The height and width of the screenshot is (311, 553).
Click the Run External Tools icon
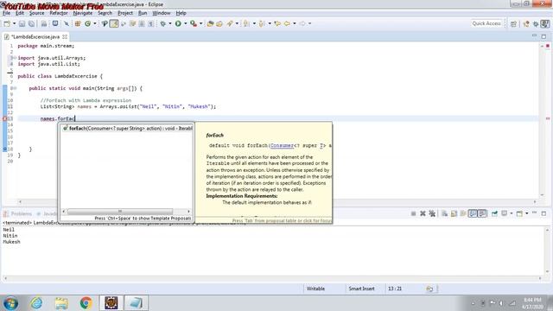click(194, 23)
